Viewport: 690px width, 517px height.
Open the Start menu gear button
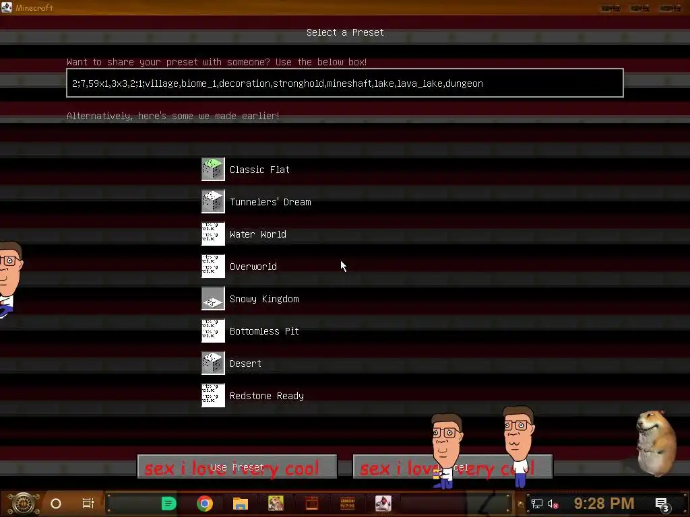(x=23, y=504)
